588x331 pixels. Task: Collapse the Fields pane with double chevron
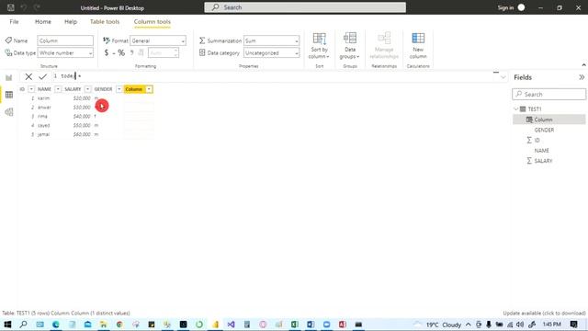(x=582, y=77)
